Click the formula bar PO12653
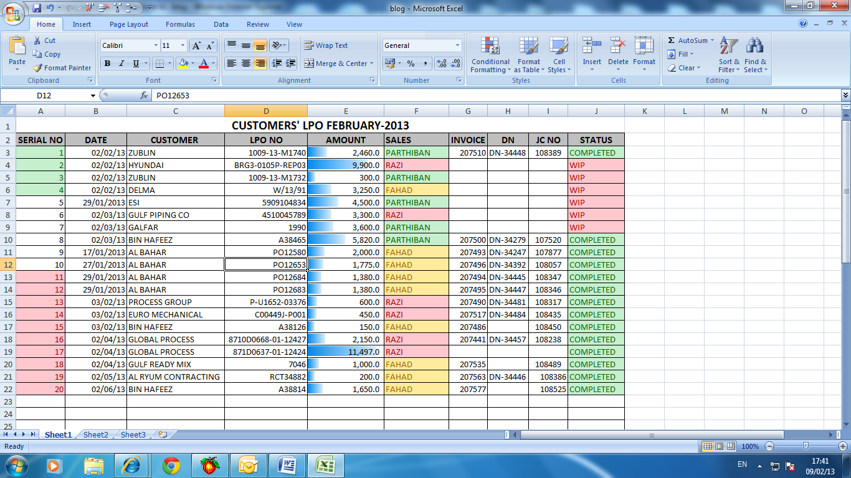The width and height of the screenshot is (851, 478). pos(495,95)
